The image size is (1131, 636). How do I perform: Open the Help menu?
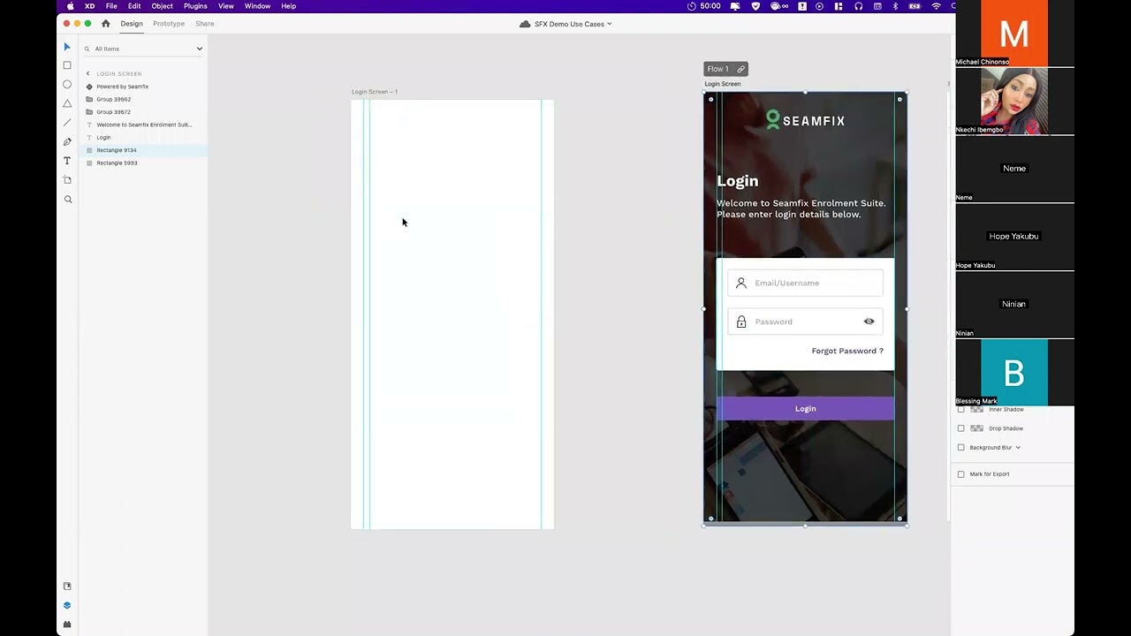point(289,6)
